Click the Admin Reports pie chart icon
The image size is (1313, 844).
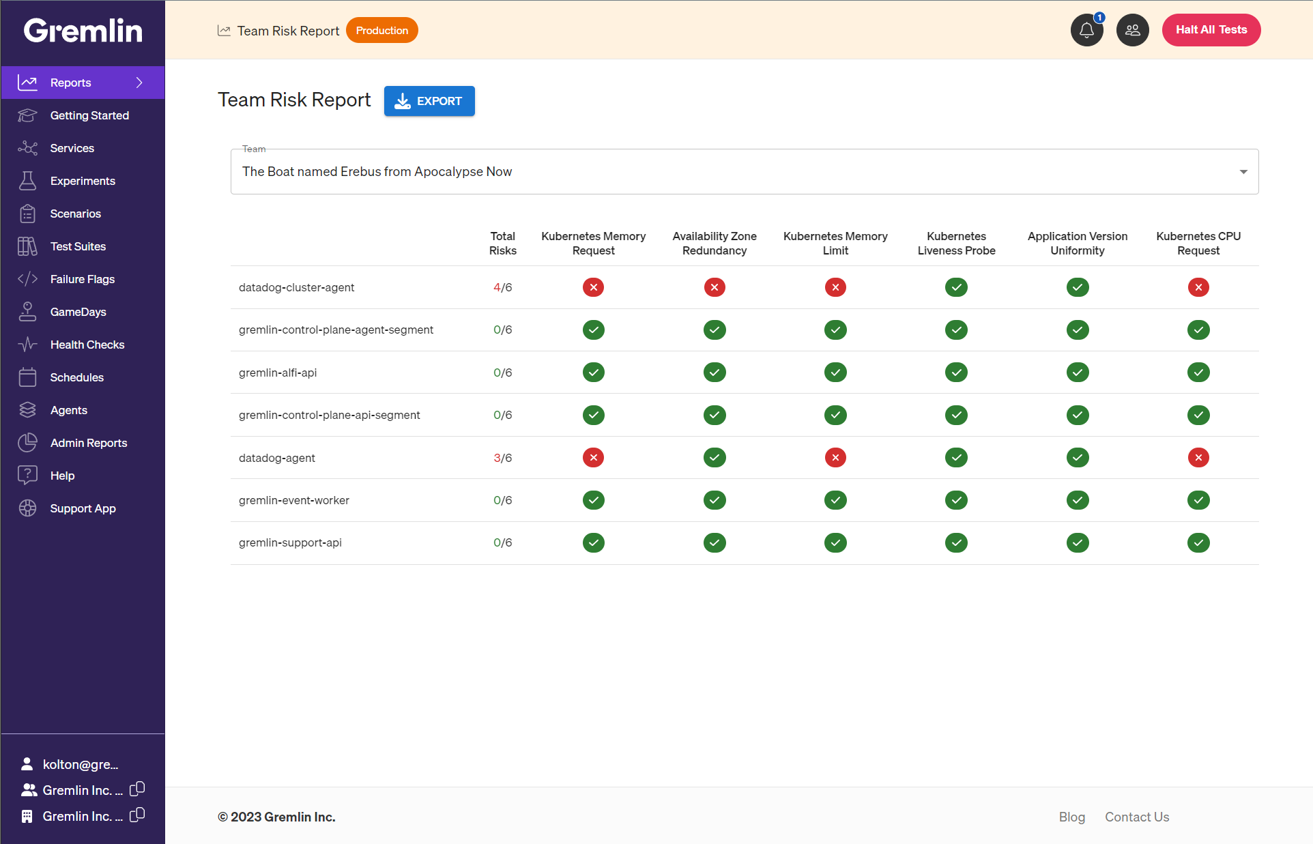pos(27,443)
